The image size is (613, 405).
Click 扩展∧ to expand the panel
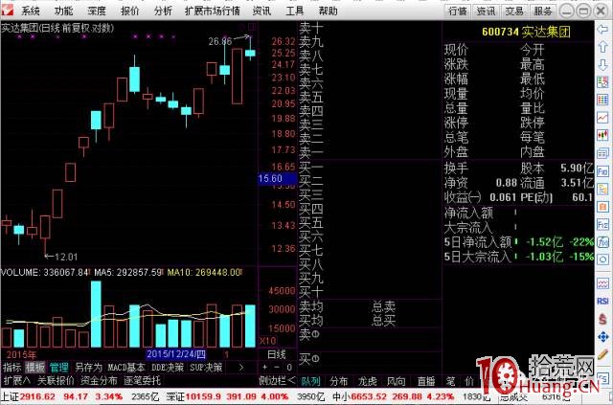[17, 380]
